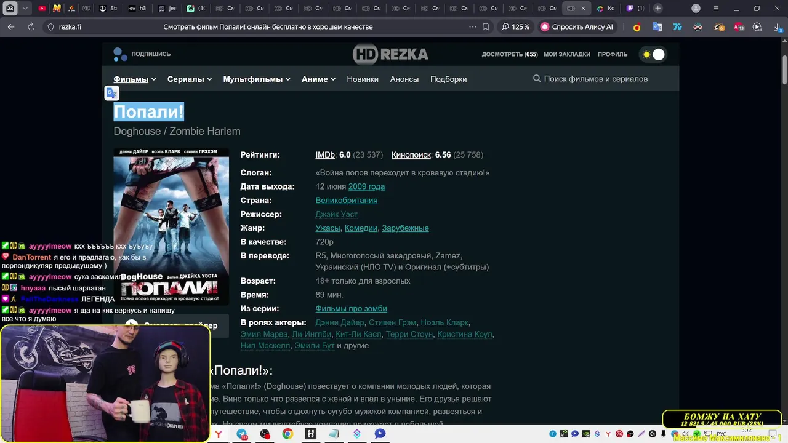Expand the tab groups chevron
The image size is (788, 443).
tap(25, 9)
